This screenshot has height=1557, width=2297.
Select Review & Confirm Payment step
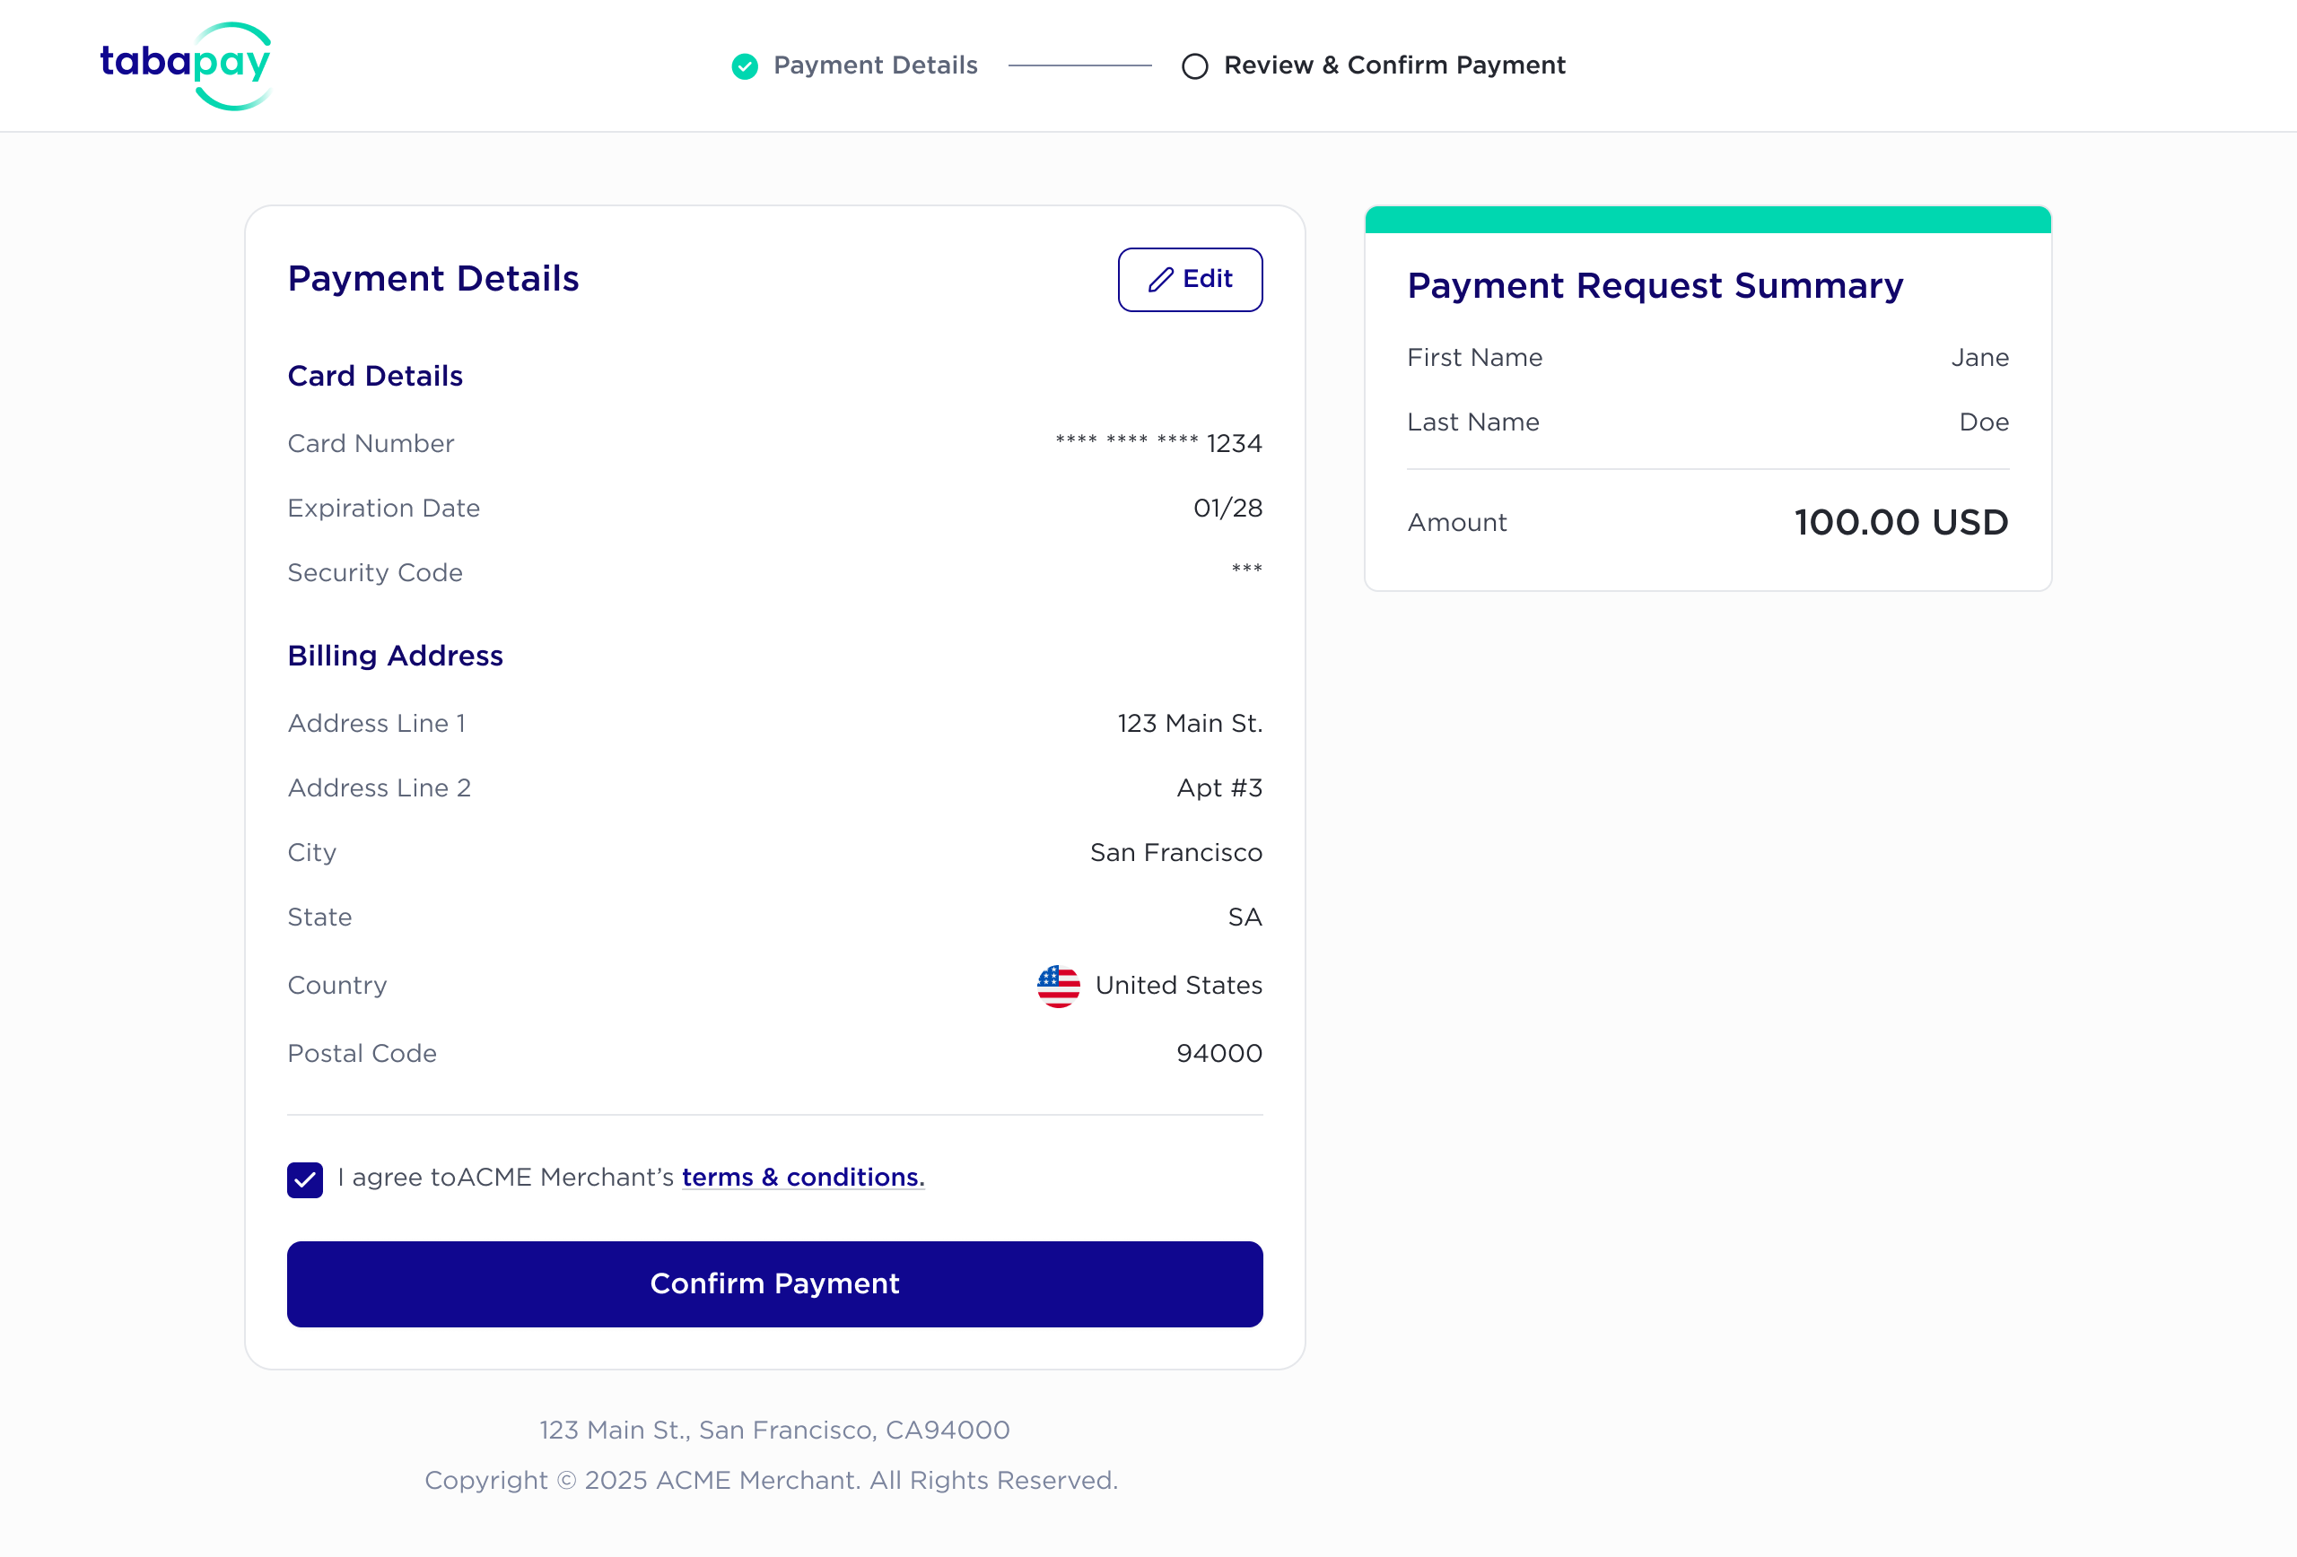tap(1374, 66)
